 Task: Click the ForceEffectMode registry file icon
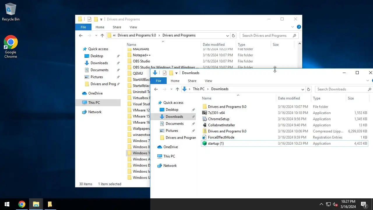205,137
